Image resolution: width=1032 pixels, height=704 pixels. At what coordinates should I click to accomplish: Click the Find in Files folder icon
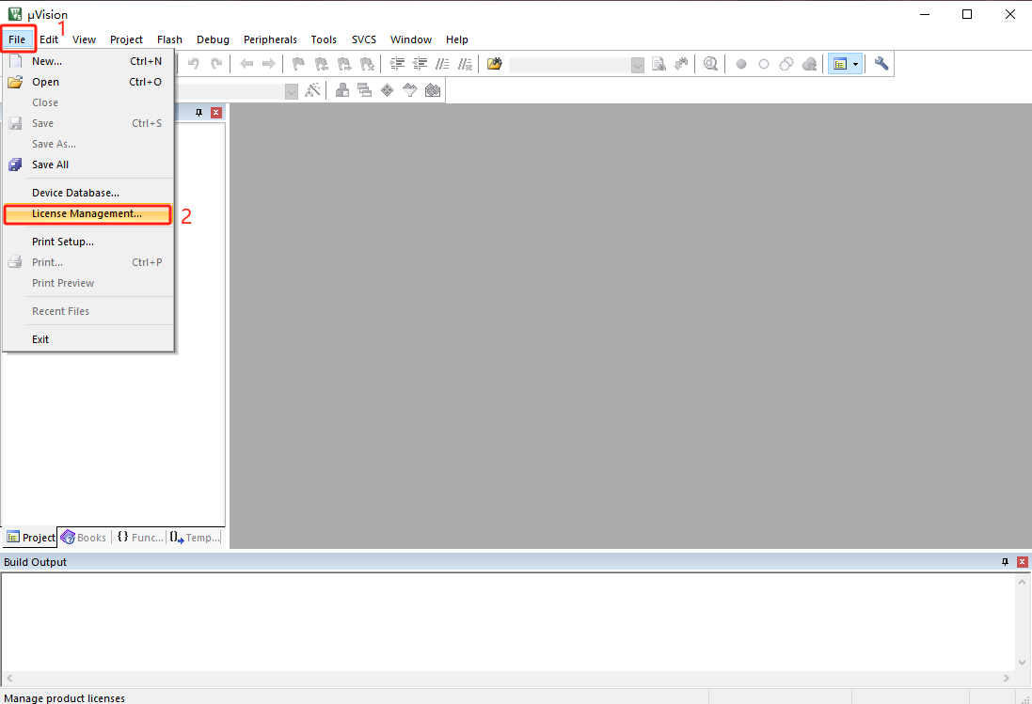[494, 64]
